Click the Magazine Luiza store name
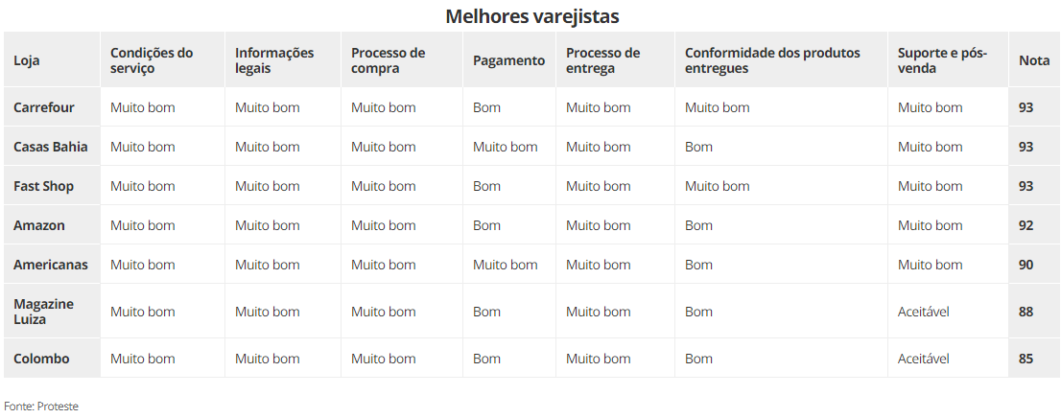 (x=43, y=312)
